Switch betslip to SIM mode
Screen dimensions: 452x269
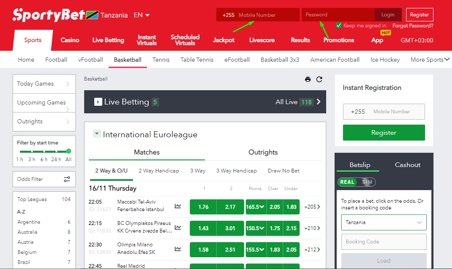pos(367,182)
